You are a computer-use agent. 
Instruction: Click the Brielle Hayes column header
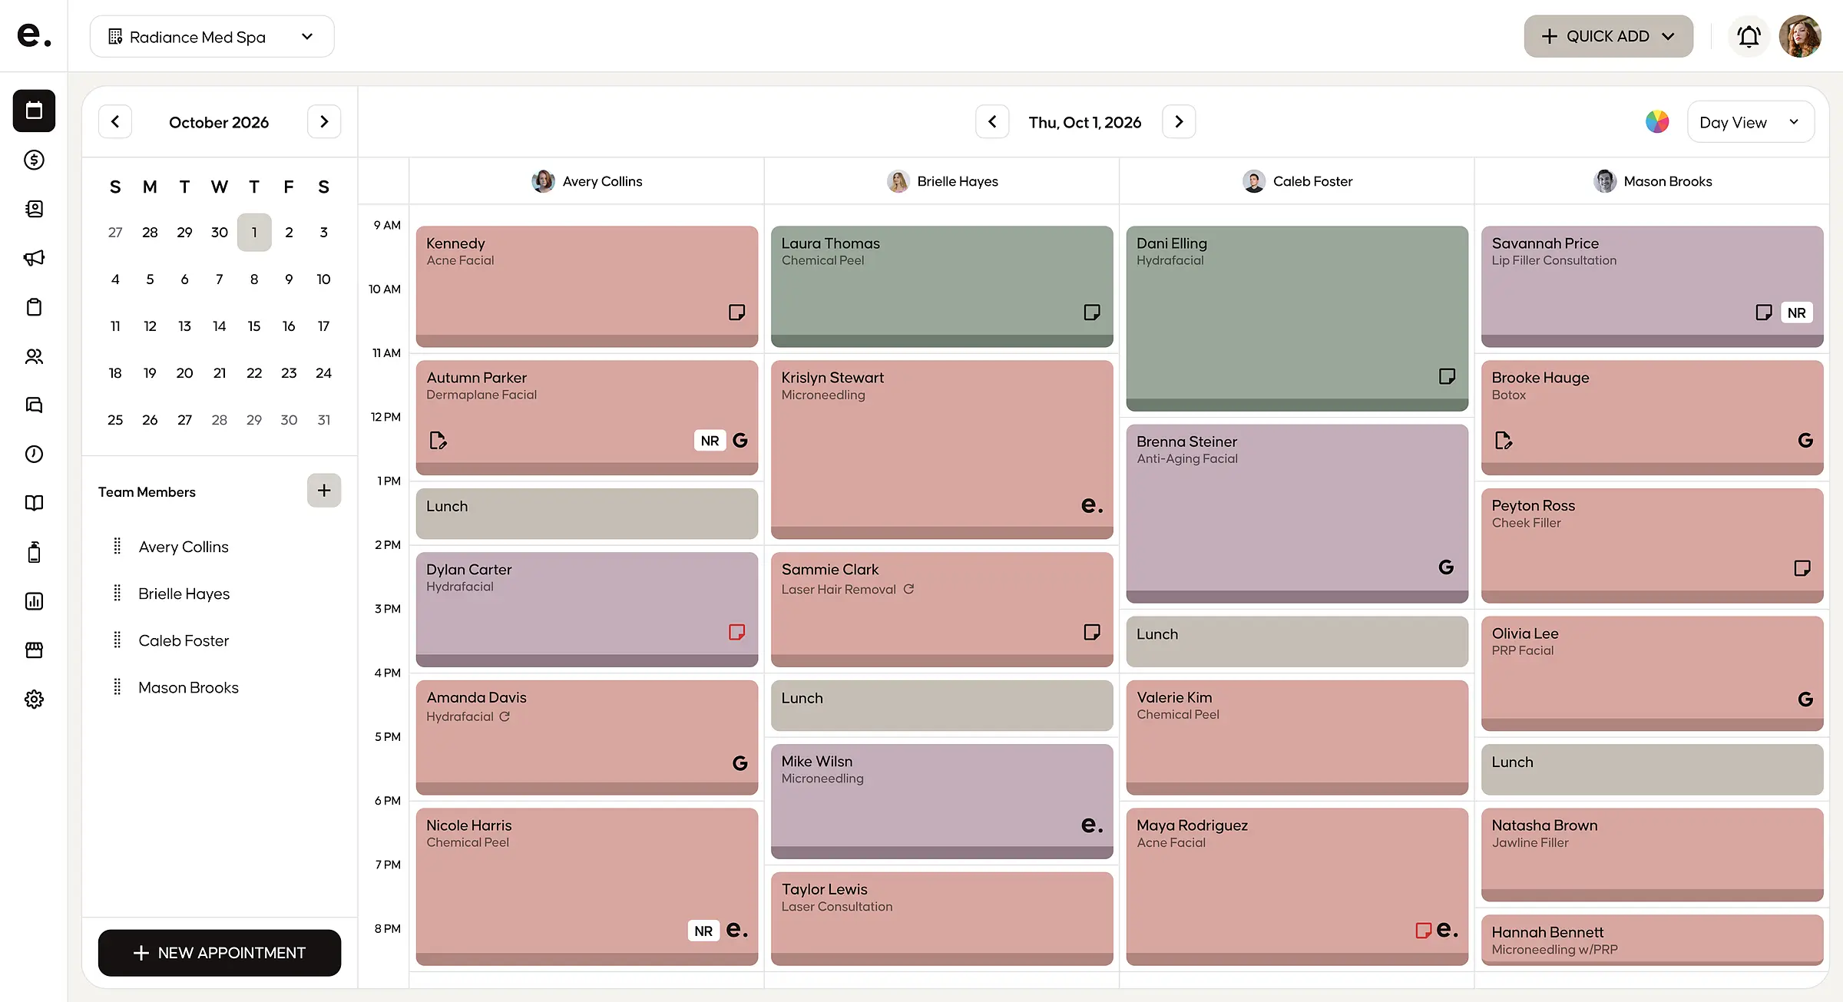942,181
